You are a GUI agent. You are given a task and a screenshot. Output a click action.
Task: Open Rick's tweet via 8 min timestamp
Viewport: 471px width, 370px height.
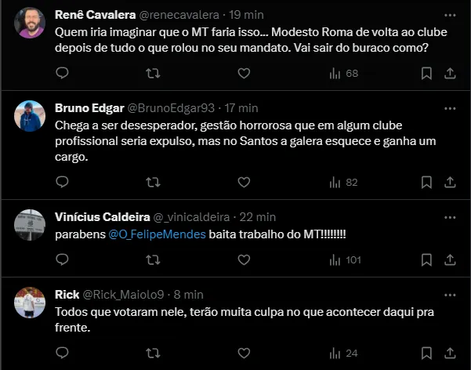pos(189,295)
